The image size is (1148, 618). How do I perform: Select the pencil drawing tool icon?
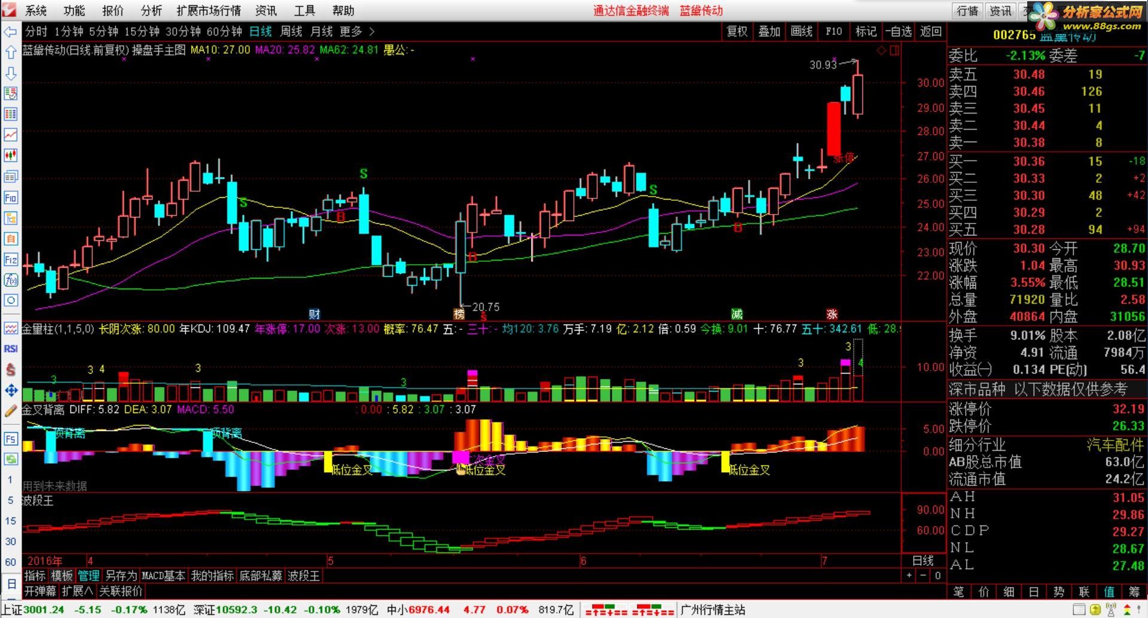point(11,411)
